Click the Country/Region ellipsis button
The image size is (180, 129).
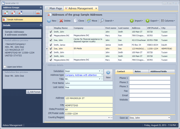pos(111,118)
